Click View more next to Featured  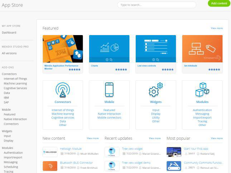(217, 28)
